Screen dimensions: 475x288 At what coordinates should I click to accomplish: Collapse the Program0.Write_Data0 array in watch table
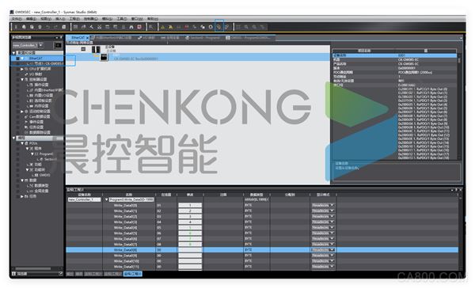coord(107,200)
